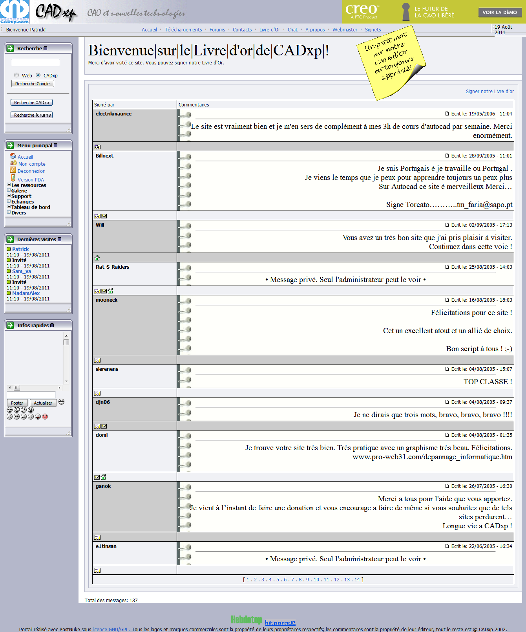Click the homepage house icon under domi
The image size is (526, 632).
103,477
